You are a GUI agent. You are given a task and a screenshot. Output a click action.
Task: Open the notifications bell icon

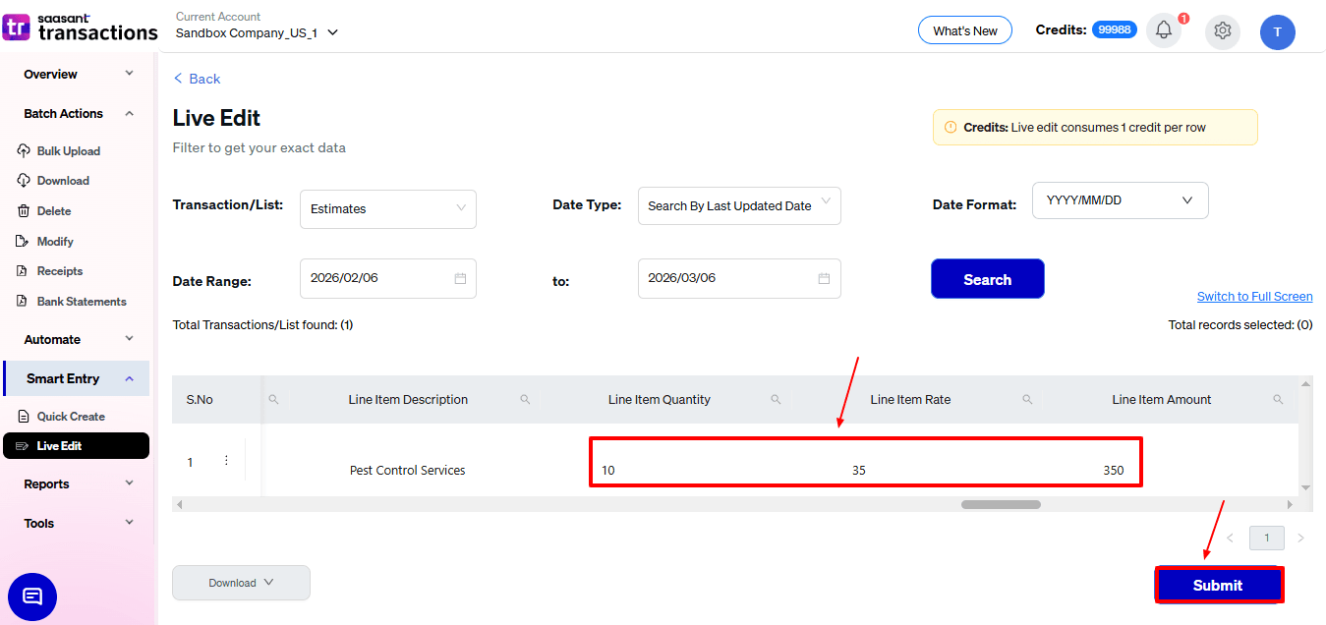[1164, 30]
